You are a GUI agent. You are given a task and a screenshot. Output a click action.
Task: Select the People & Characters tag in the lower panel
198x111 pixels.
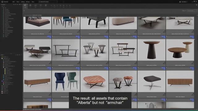(x=9, y=75)
